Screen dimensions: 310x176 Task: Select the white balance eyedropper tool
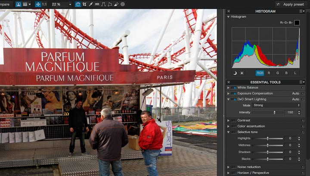[91, 4]
